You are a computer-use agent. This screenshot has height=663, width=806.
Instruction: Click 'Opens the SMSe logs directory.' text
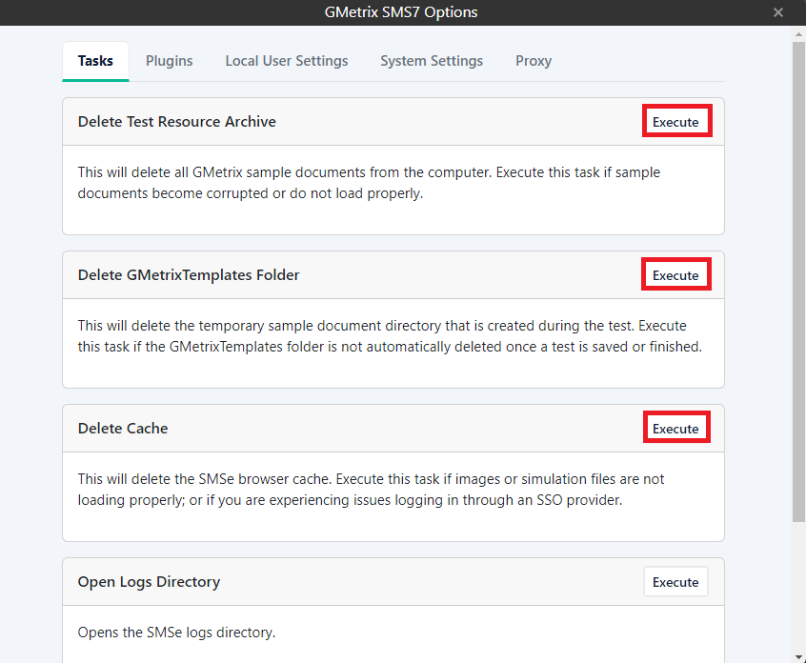click(x=176, y=633)
